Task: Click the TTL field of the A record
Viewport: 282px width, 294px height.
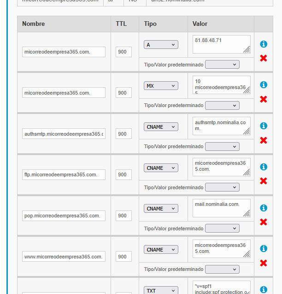Action: (123, 52)
